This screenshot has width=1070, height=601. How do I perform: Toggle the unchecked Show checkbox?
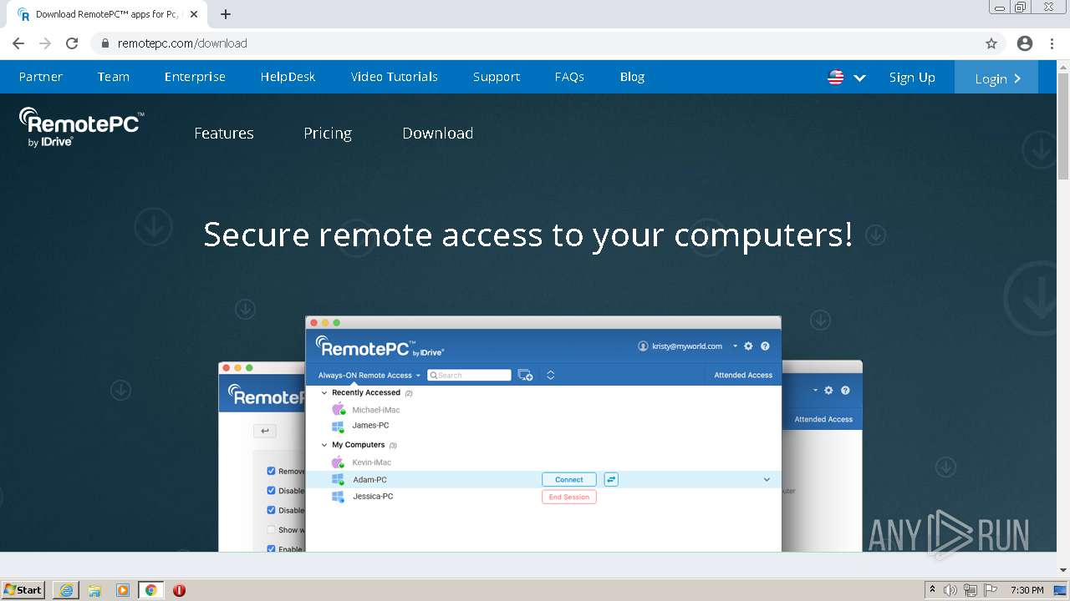pos(271,529)
